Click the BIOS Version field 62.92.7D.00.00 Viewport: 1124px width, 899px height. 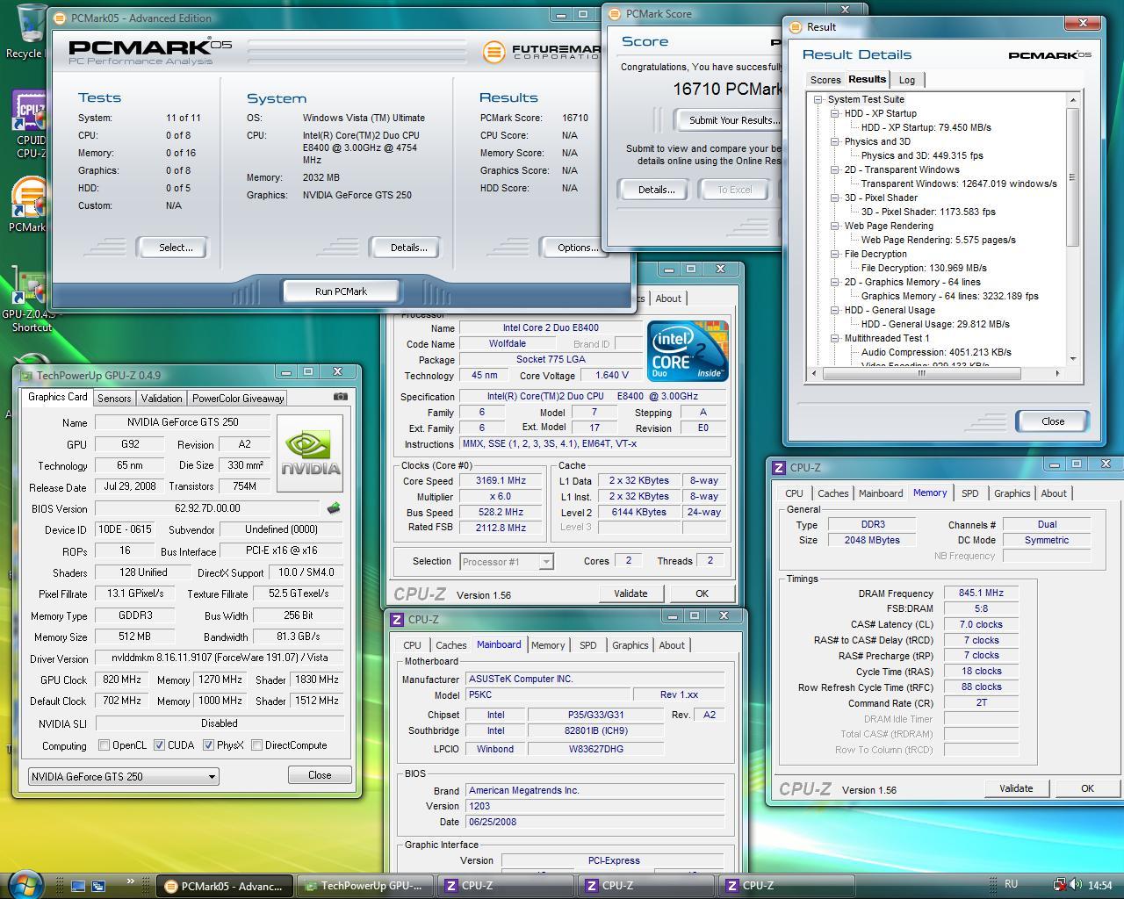(x=208, y=508)
